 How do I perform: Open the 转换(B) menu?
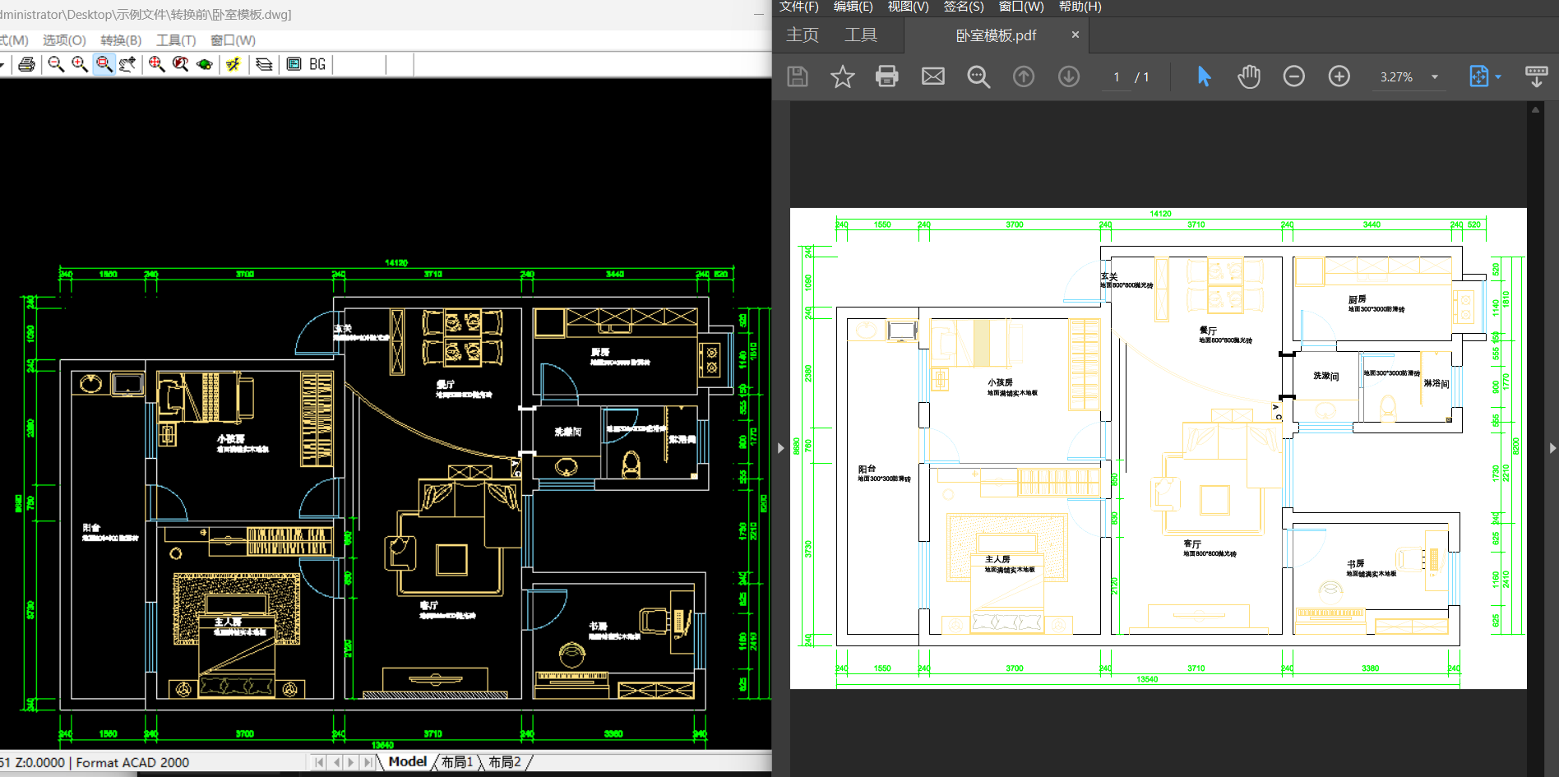(121, 40)
